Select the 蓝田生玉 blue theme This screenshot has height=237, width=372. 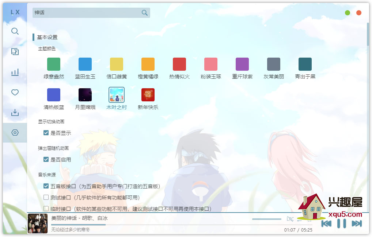85,64
